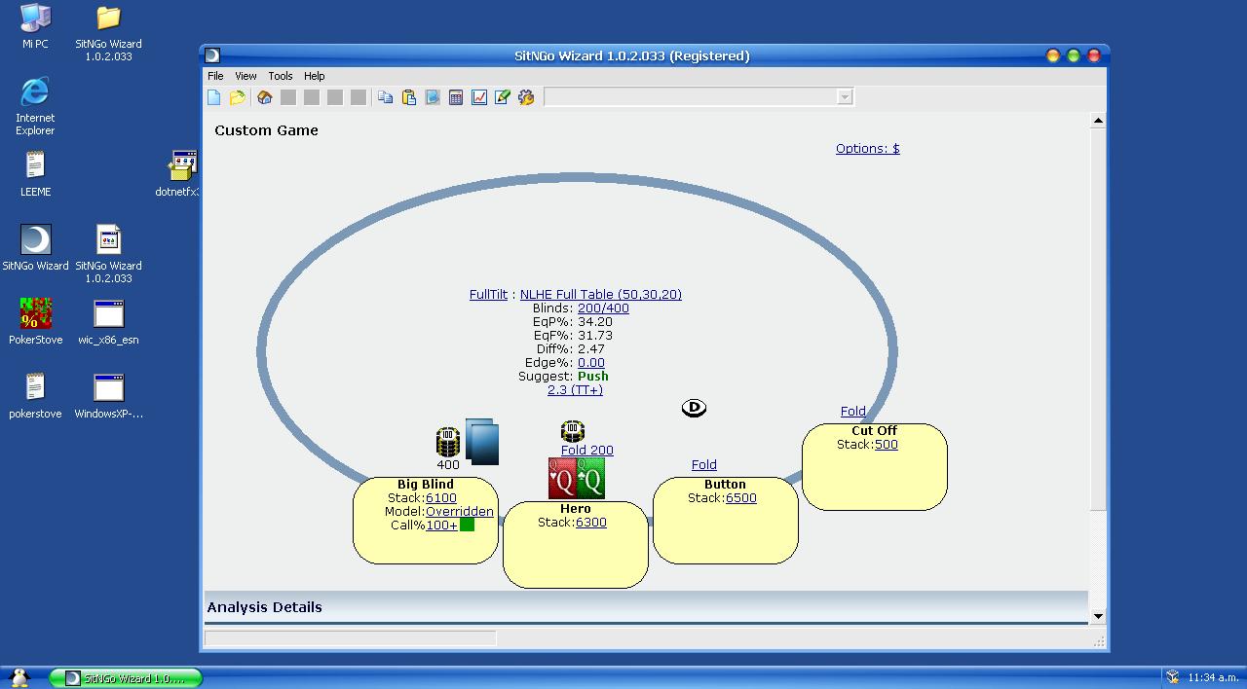Click the Big Blind stack 6100 value
This screenshot has height=689, width=1247.
tap(441, 498)
